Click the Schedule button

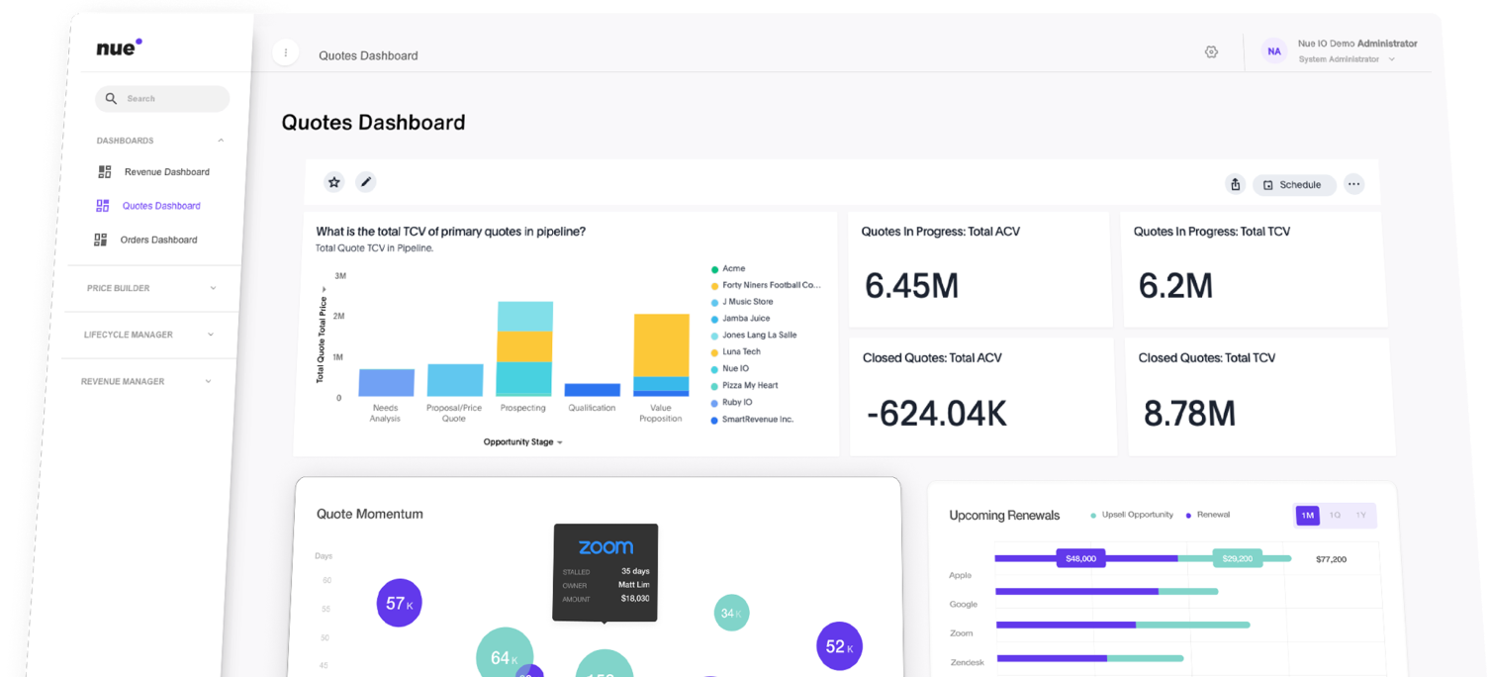[1294, 185]
